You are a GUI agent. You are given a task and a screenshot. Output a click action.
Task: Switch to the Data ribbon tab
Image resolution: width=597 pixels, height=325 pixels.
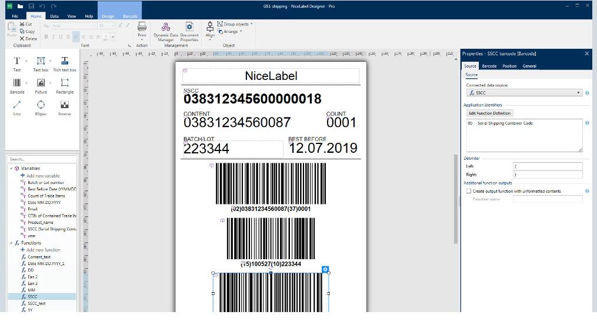55,16
